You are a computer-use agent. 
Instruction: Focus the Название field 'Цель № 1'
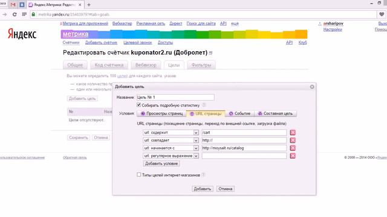coord(175,97)
